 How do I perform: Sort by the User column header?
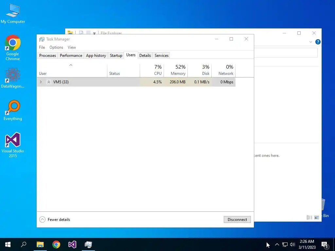click(72, 71)
